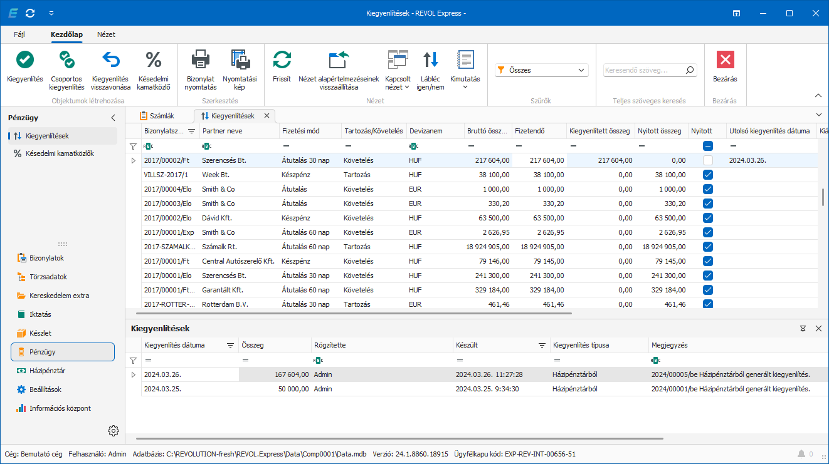This screenshot has height=464, width=829.
Task: Check Nyitott checkbox for Szerencsés Bt. 2017/00002/Ft
Action: coord(708,160)
